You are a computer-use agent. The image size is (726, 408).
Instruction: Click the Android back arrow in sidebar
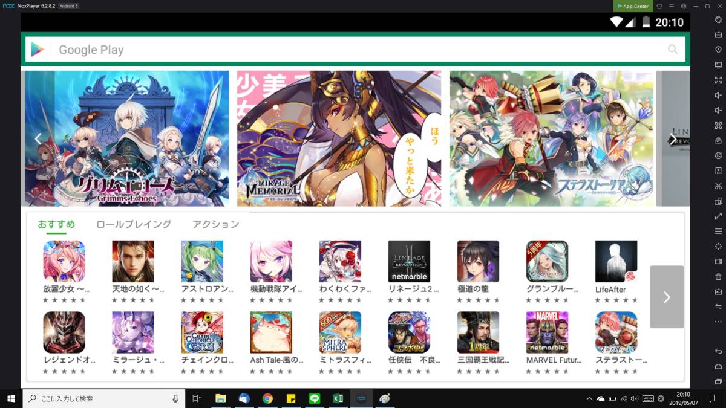[x=718, y=351]
